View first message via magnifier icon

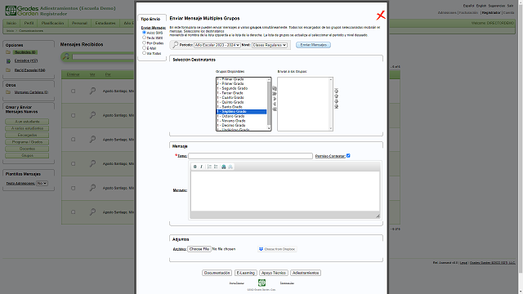(x=92, y=91)
